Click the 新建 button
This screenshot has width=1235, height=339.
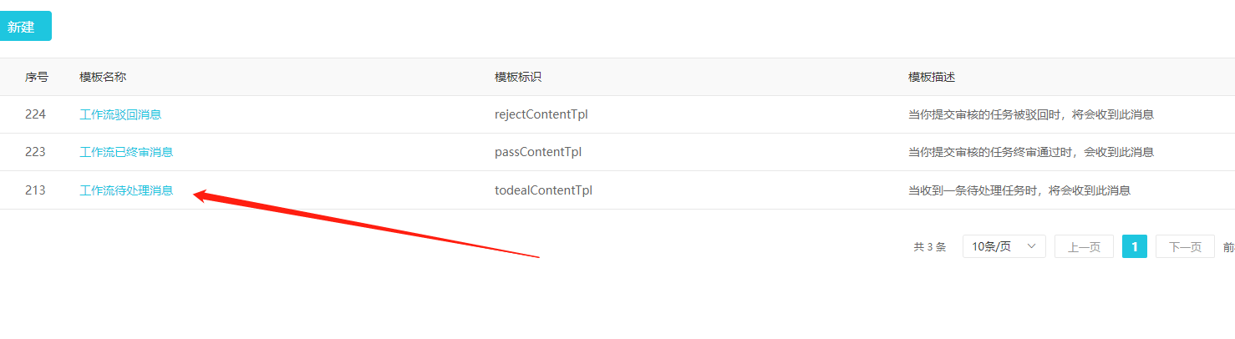[22, 26]
